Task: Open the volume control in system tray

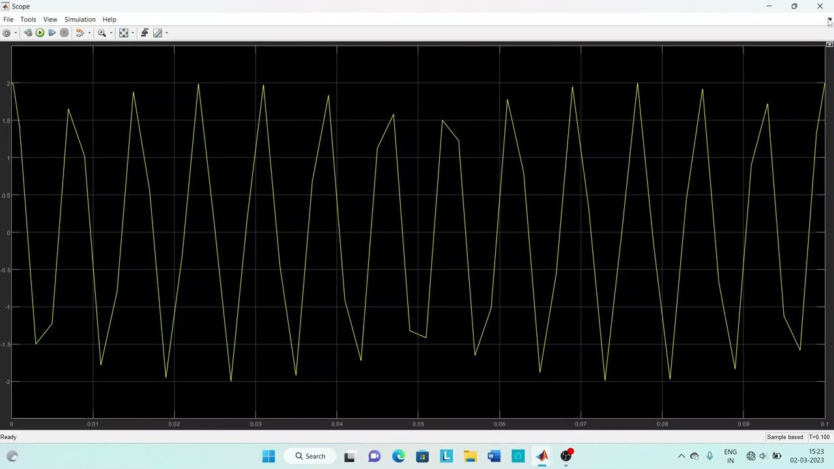Action: click(x=763, y=456)
